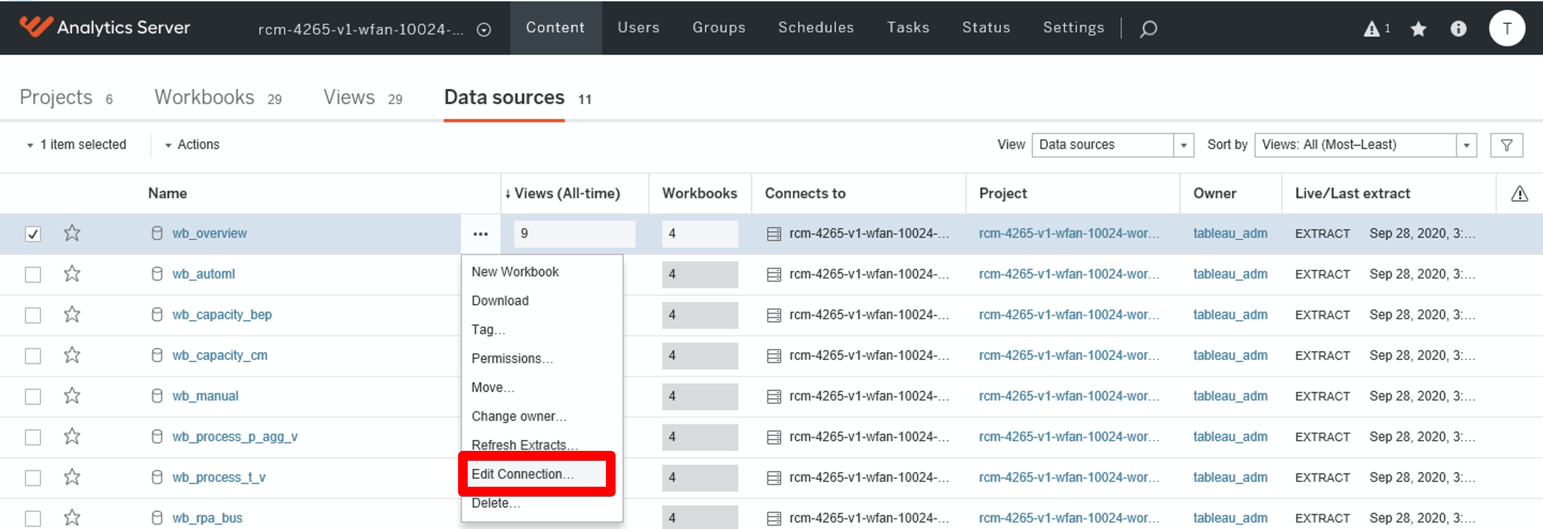Check the wb_automl row checkbox
Viewport: 1543px width, 529px height.
coord(33,275)
